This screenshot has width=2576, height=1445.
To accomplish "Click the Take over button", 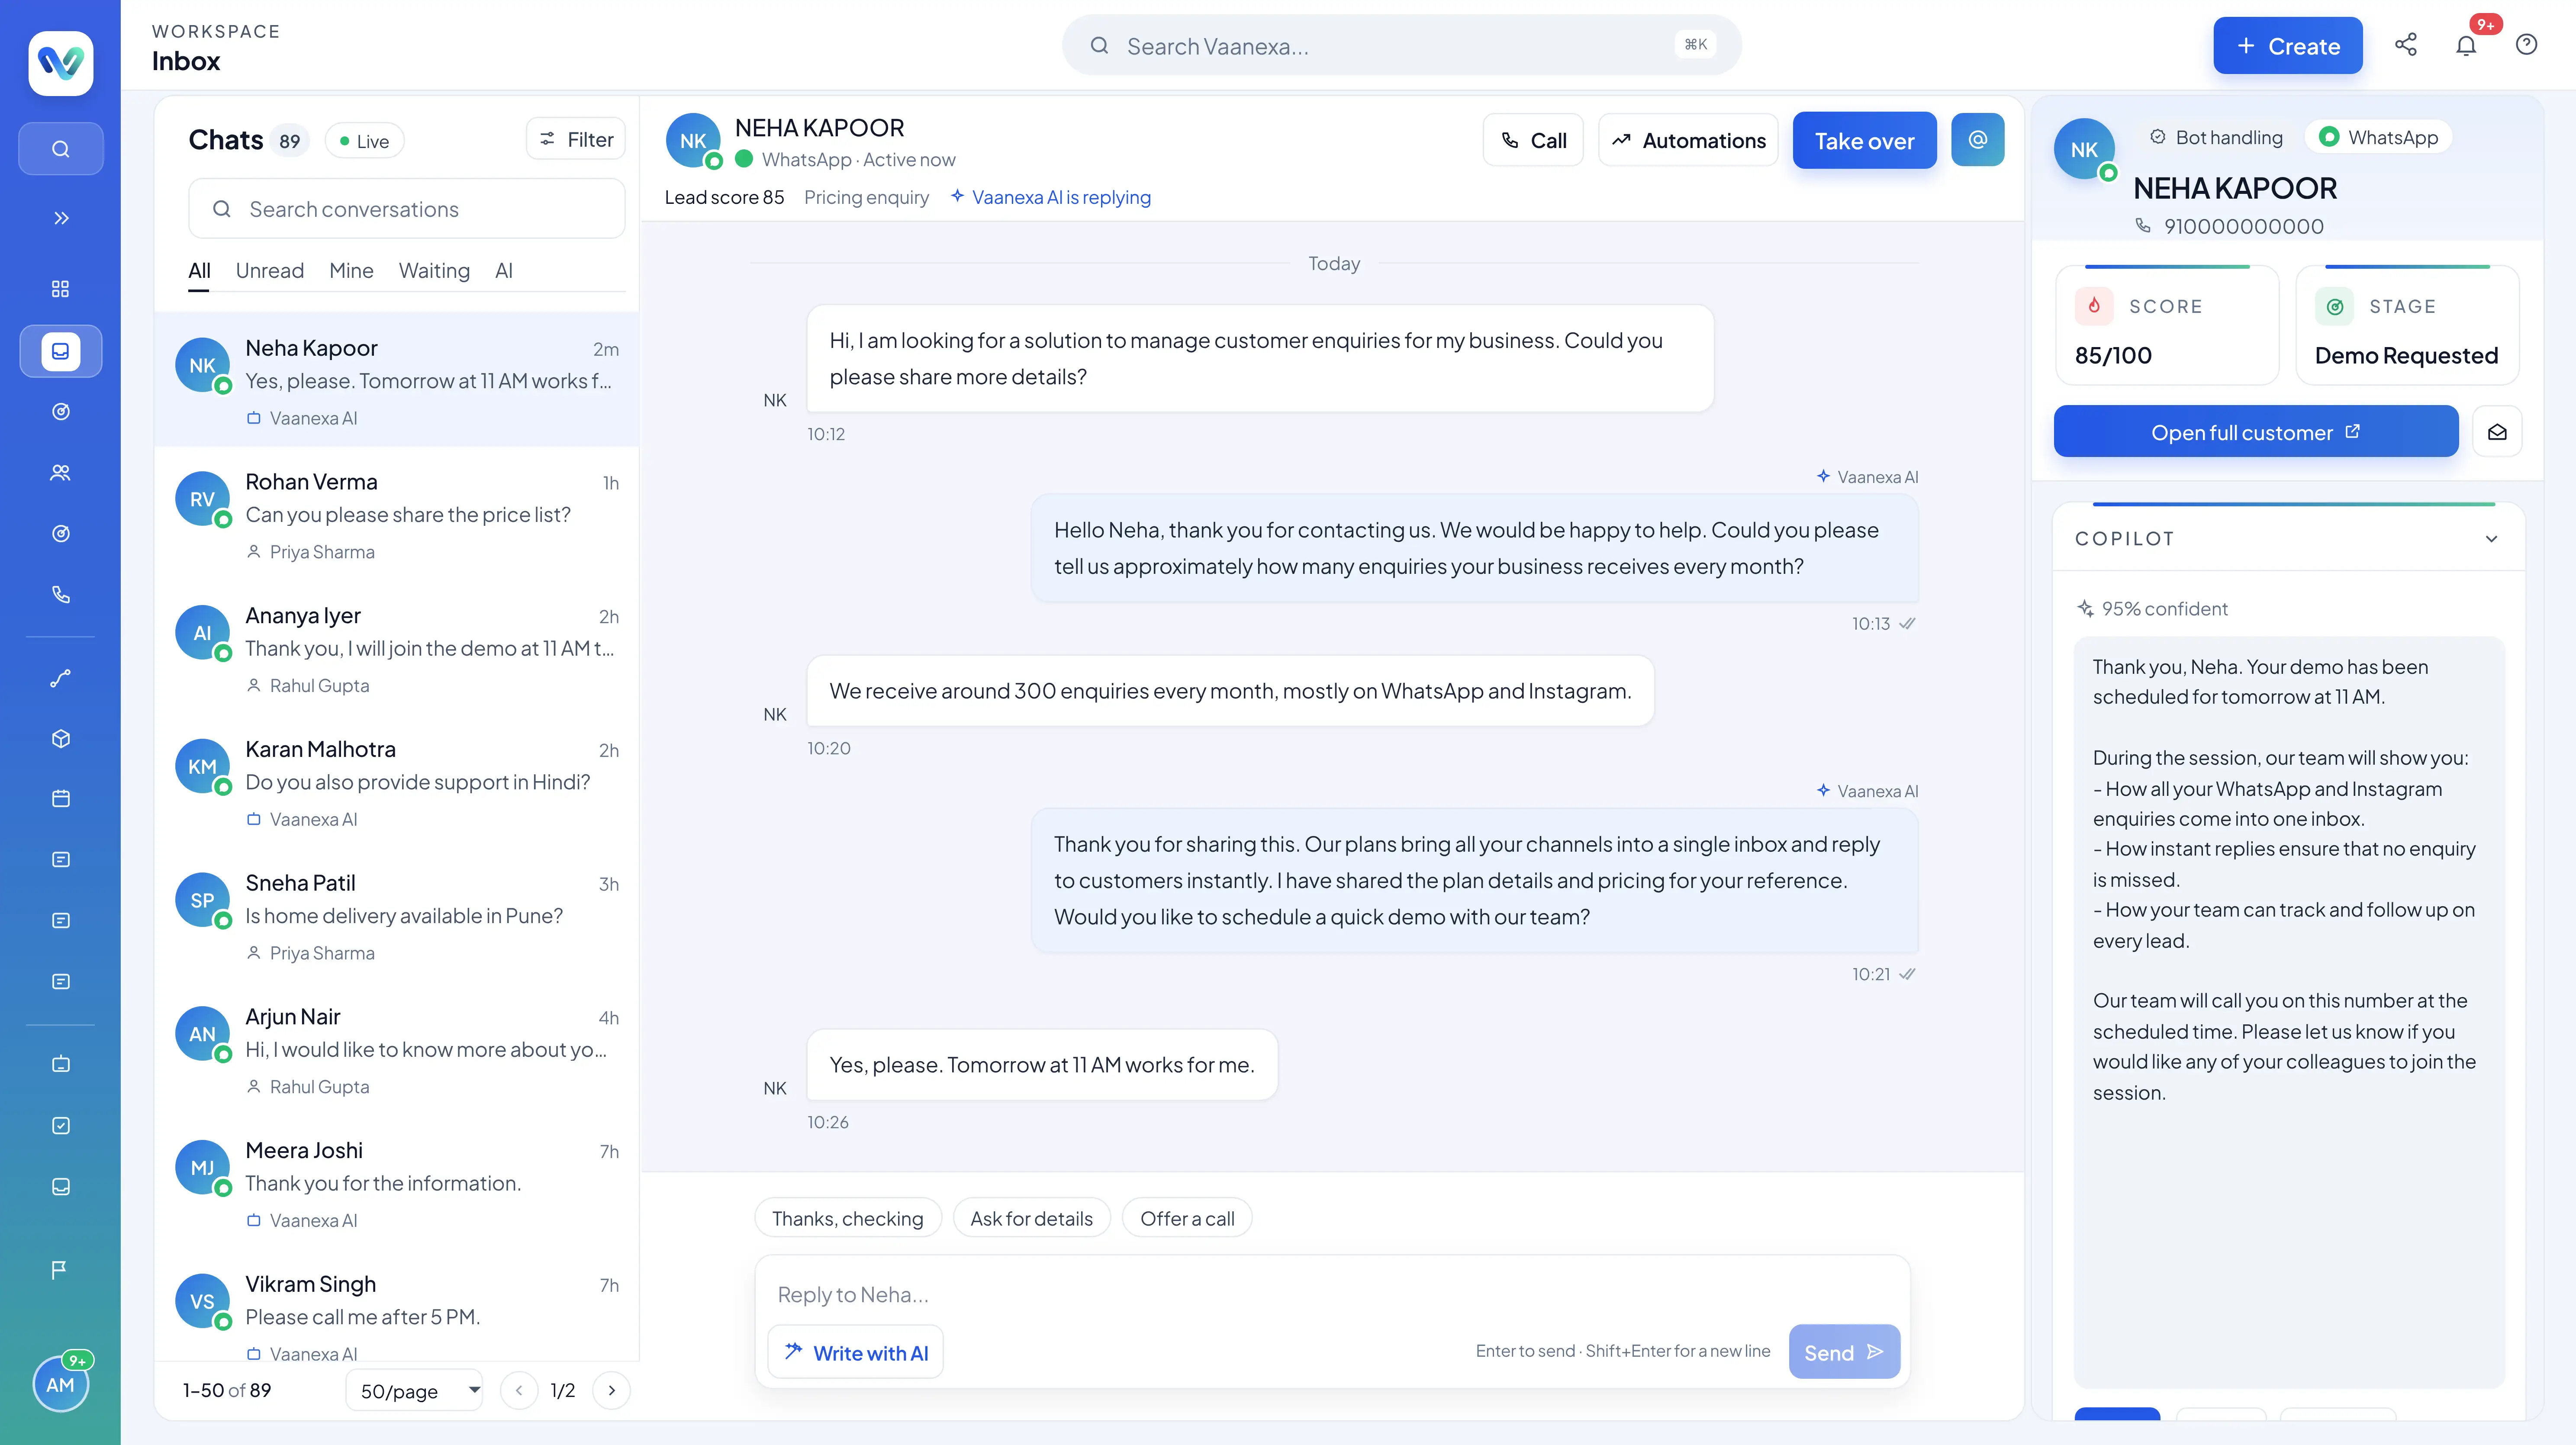I will (x=1864, y=141).
